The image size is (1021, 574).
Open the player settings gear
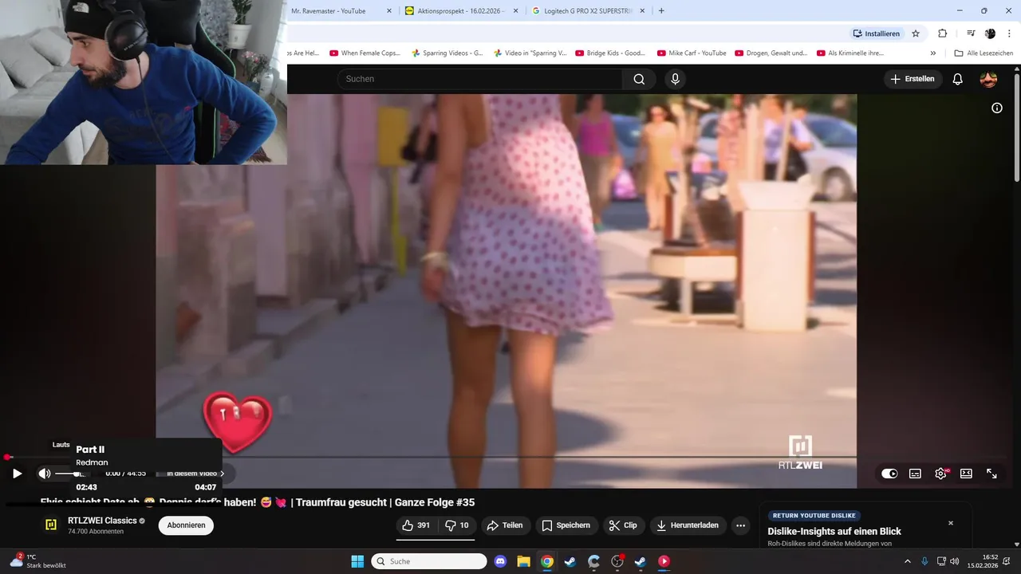(941, 474)
